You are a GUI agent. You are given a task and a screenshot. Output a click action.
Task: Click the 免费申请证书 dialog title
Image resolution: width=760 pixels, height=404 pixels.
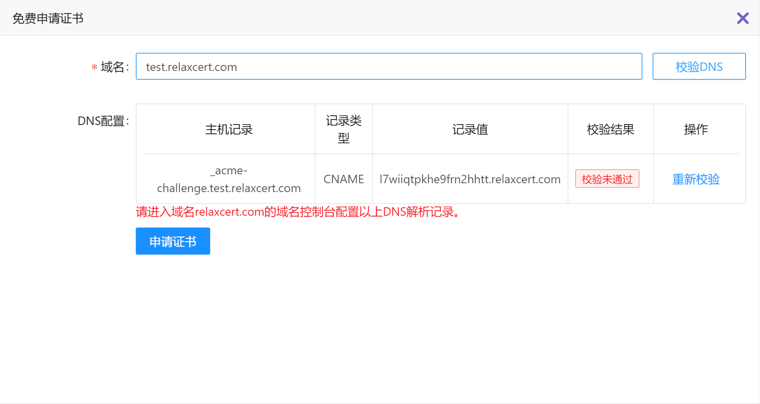(48, 18)
